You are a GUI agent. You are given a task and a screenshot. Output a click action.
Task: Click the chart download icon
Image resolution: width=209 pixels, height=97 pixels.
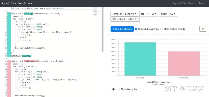coord(113,89)
